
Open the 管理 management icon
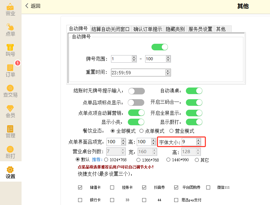[x=10, y=132]
